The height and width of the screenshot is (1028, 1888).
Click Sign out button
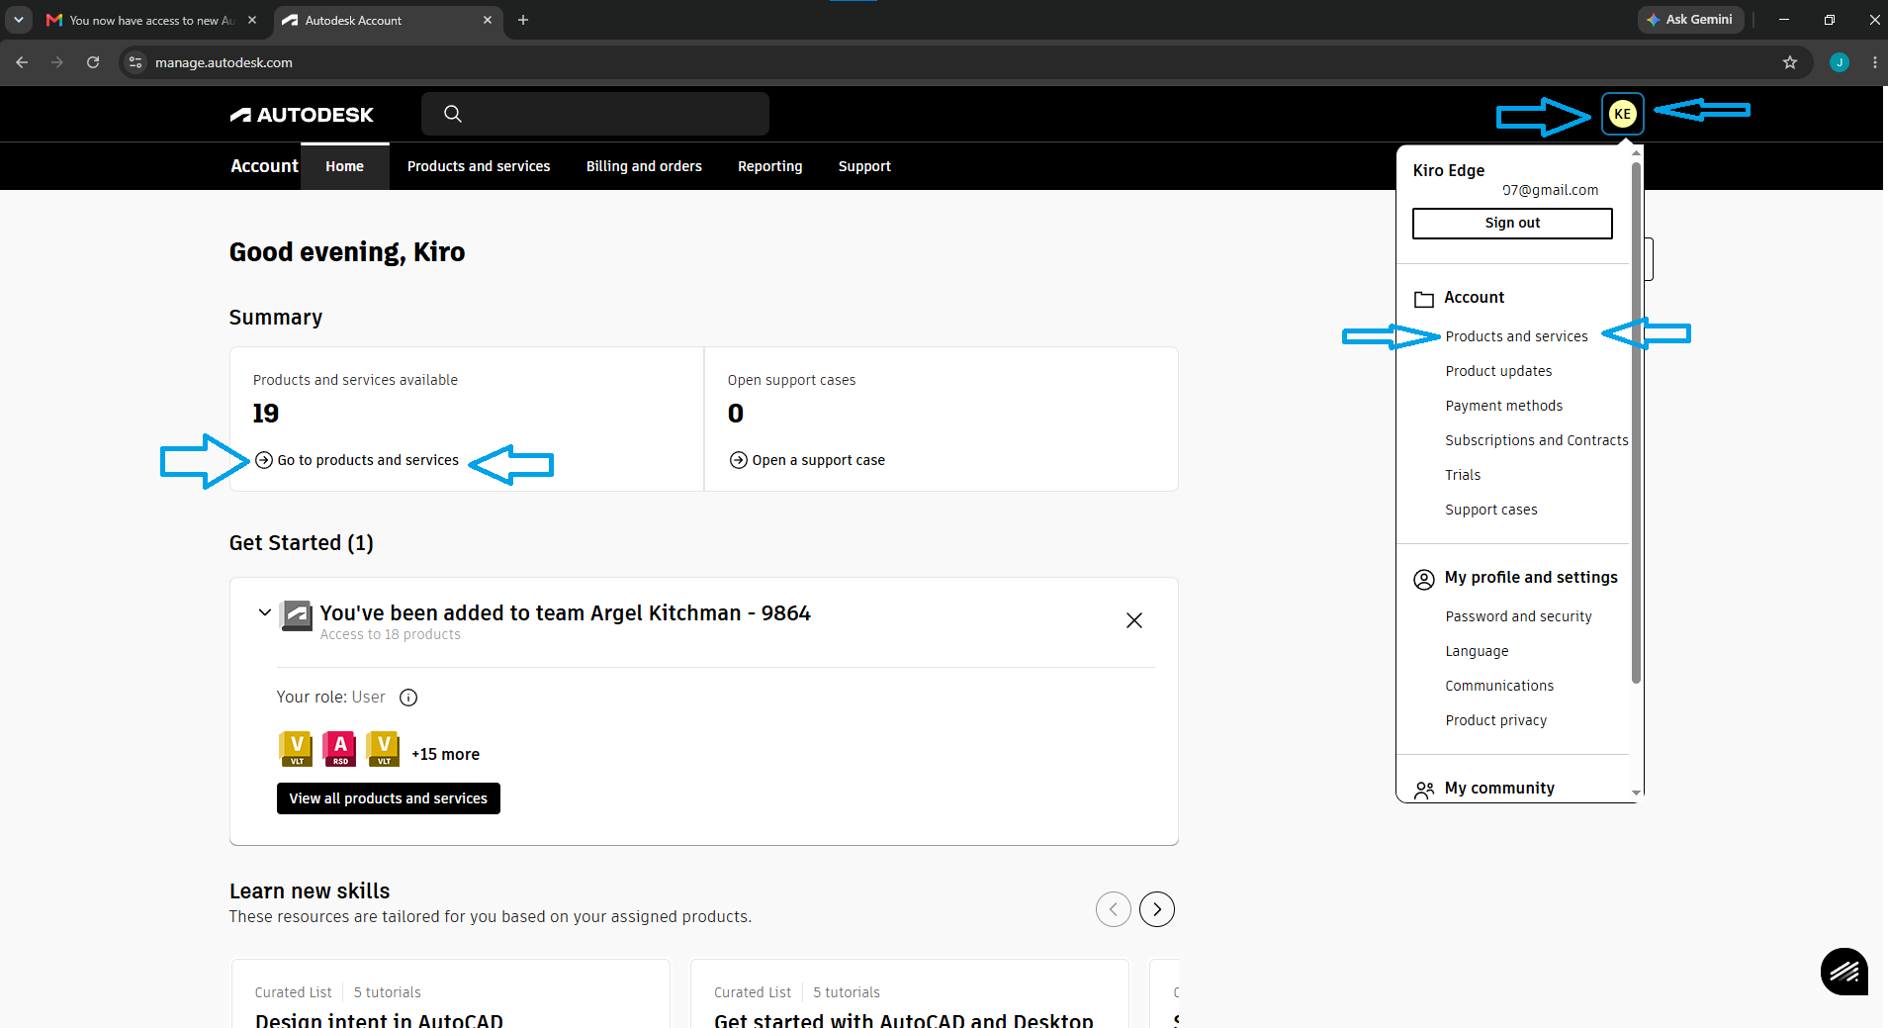click(1512, 224)
